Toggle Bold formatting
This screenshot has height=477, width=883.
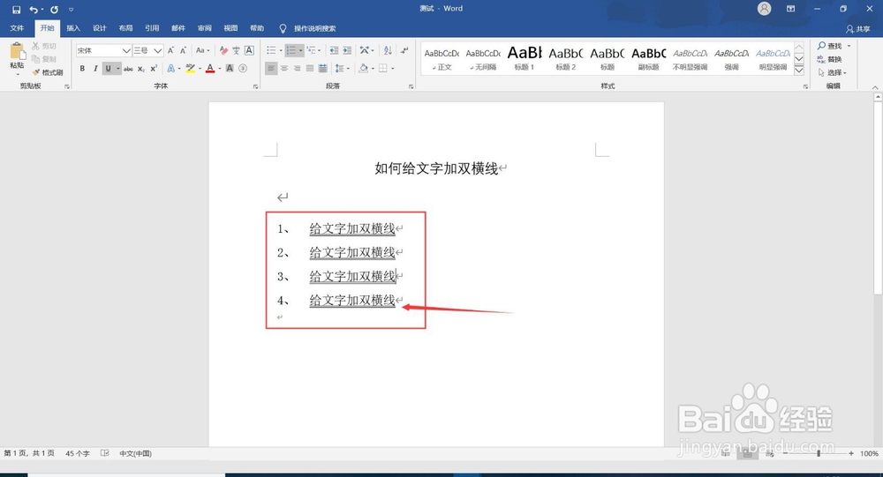click(x=82, y=69)
